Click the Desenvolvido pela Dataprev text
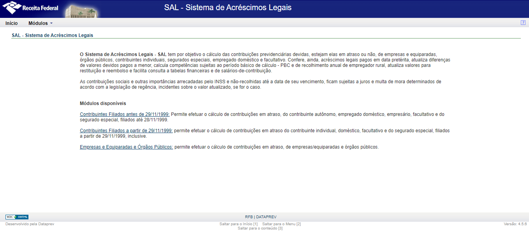This screenshot has width=529, height=233. coord(30,224)
